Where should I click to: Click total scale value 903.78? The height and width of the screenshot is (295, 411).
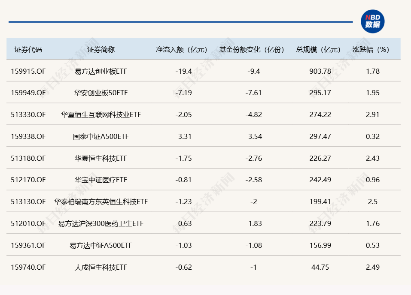pos(321,72)
